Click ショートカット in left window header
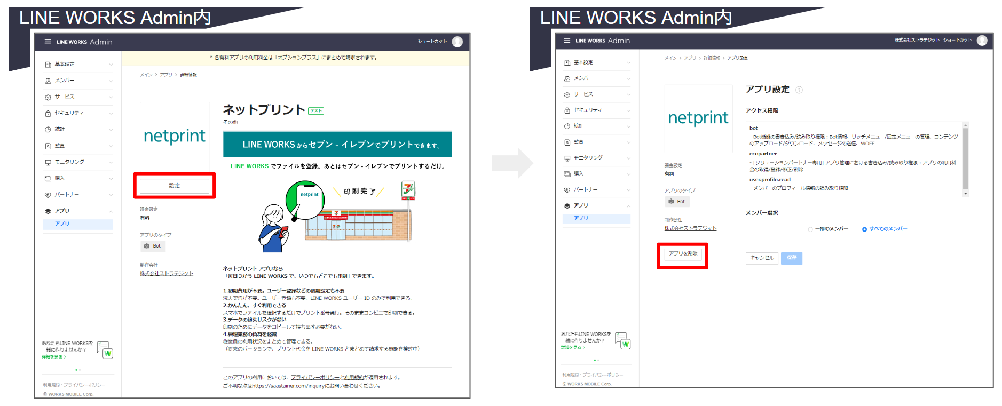 [x=432, y=42]
